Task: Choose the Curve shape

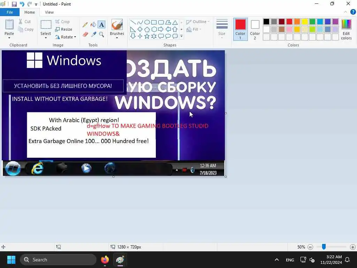Action: (x=140, y=22)
